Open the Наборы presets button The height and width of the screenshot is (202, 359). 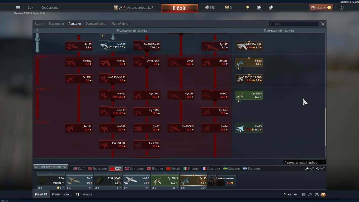click(x=84, y=194)
